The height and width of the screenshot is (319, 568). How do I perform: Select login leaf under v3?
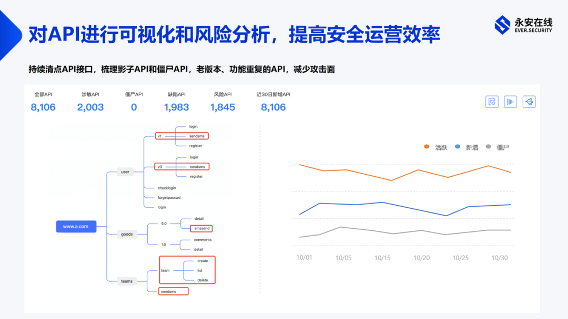pos(194,157)
